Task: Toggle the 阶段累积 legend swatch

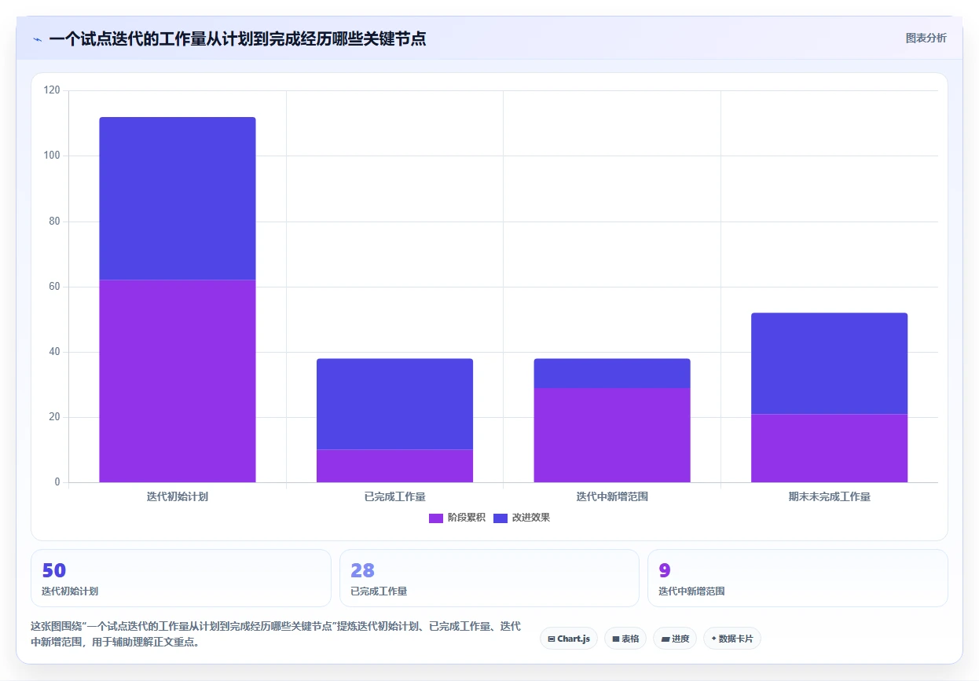Action: pyautogui.click(x=436, y=518)
